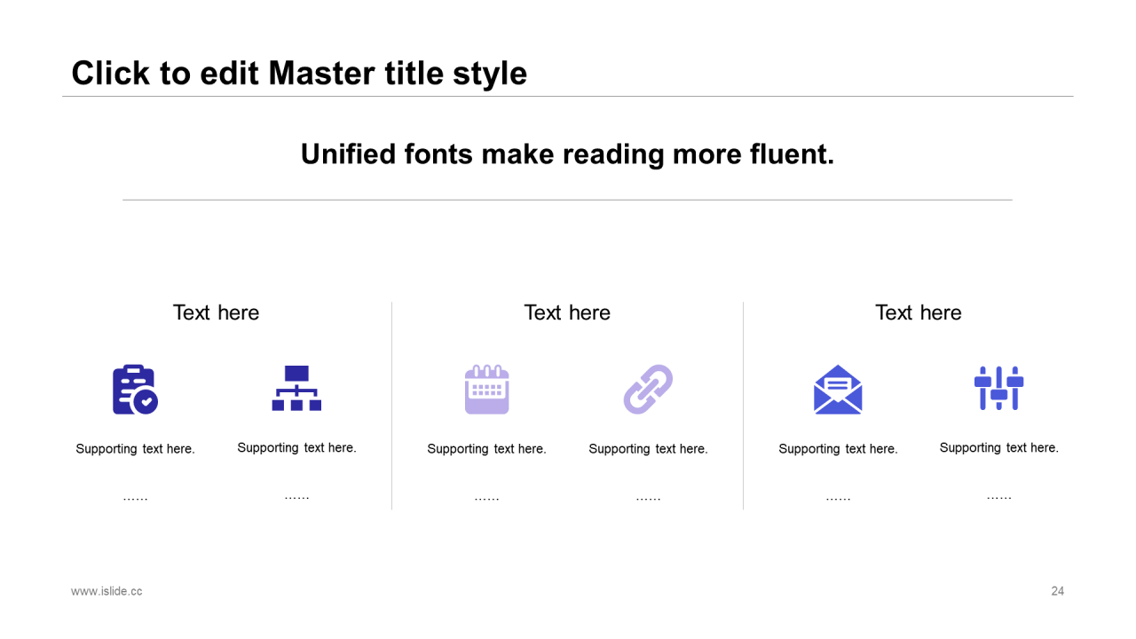The image size is (1136, 639).
Task: Click the 'Text here' heading above the envelope icon
Action: coord(919,312)
